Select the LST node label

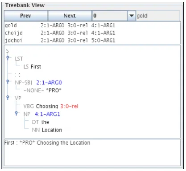19,59
